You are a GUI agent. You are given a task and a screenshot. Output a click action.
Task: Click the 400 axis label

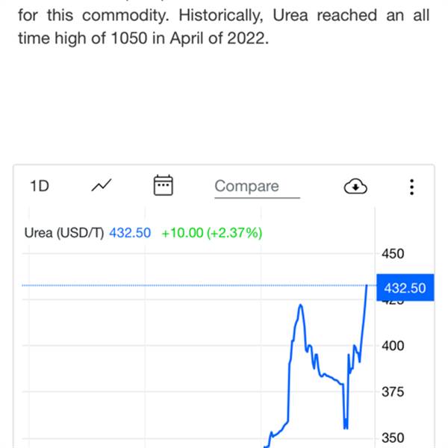[x=393, y=346]
